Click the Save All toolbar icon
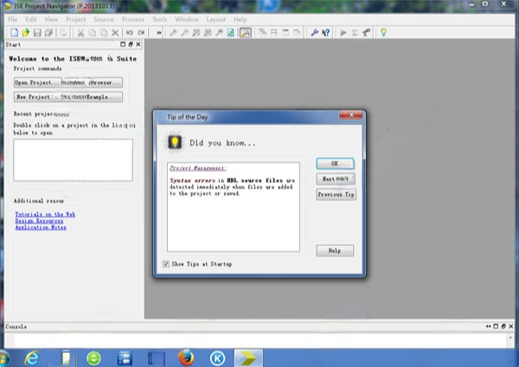The image size is (519, 367). (x=49, y=32)
